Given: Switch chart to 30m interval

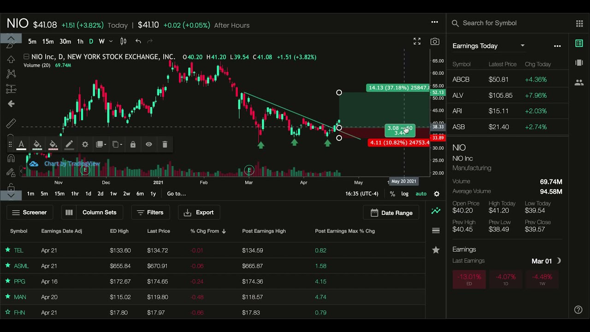Looking at the screenshot, I should [65, 41].
